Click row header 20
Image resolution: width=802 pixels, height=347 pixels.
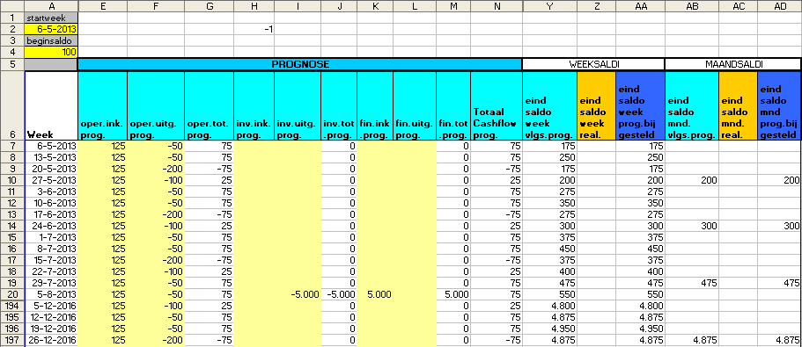tap(11, 294)
